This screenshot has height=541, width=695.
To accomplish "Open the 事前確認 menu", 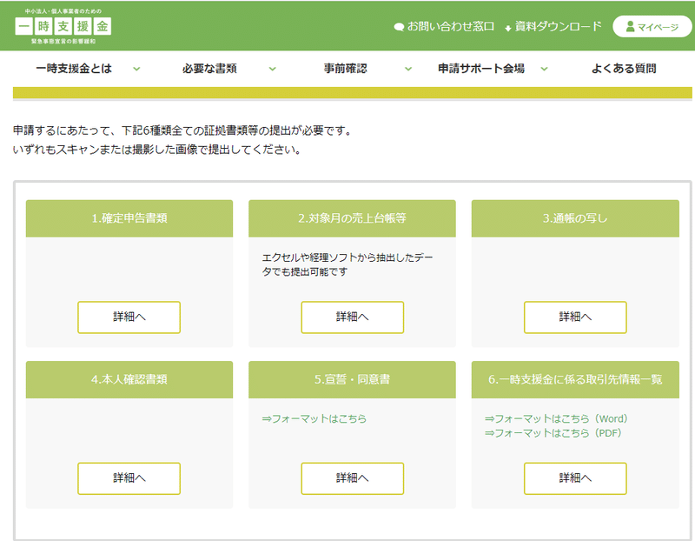I will (345, 69).
